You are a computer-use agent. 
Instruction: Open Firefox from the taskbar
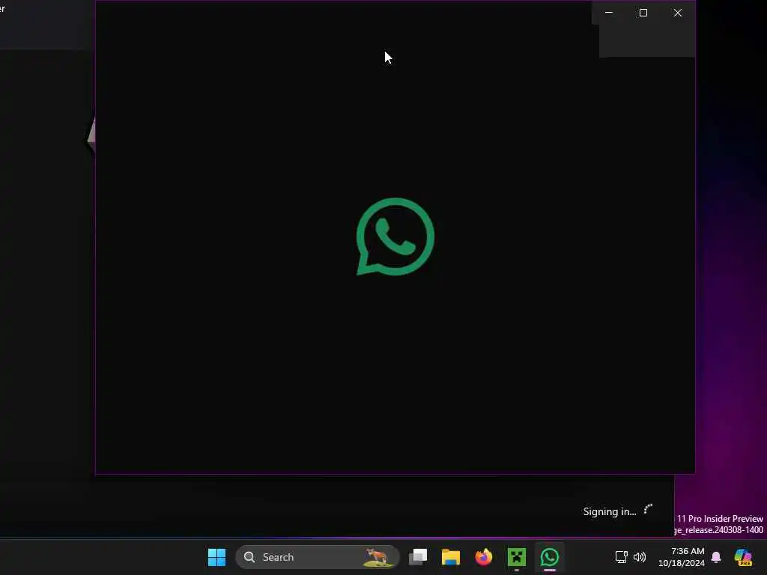[x=483, y=557]
